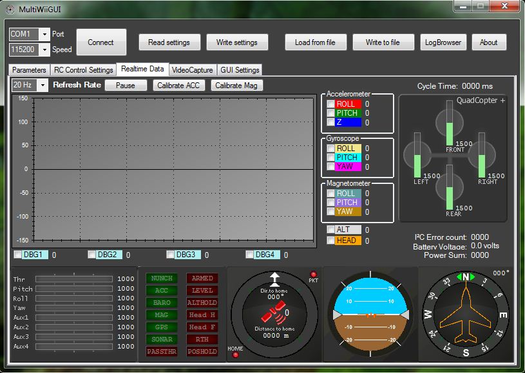Click the GPS sensor indicator
The height and width of the screenshot is (373, 525).
[162, 327]
